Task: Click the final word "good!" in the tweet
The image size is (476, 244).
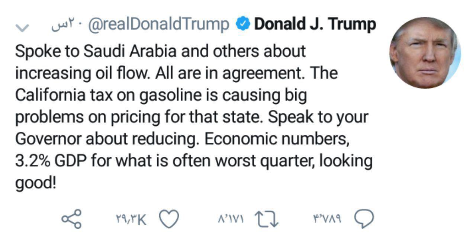Action: click(36, 183)
